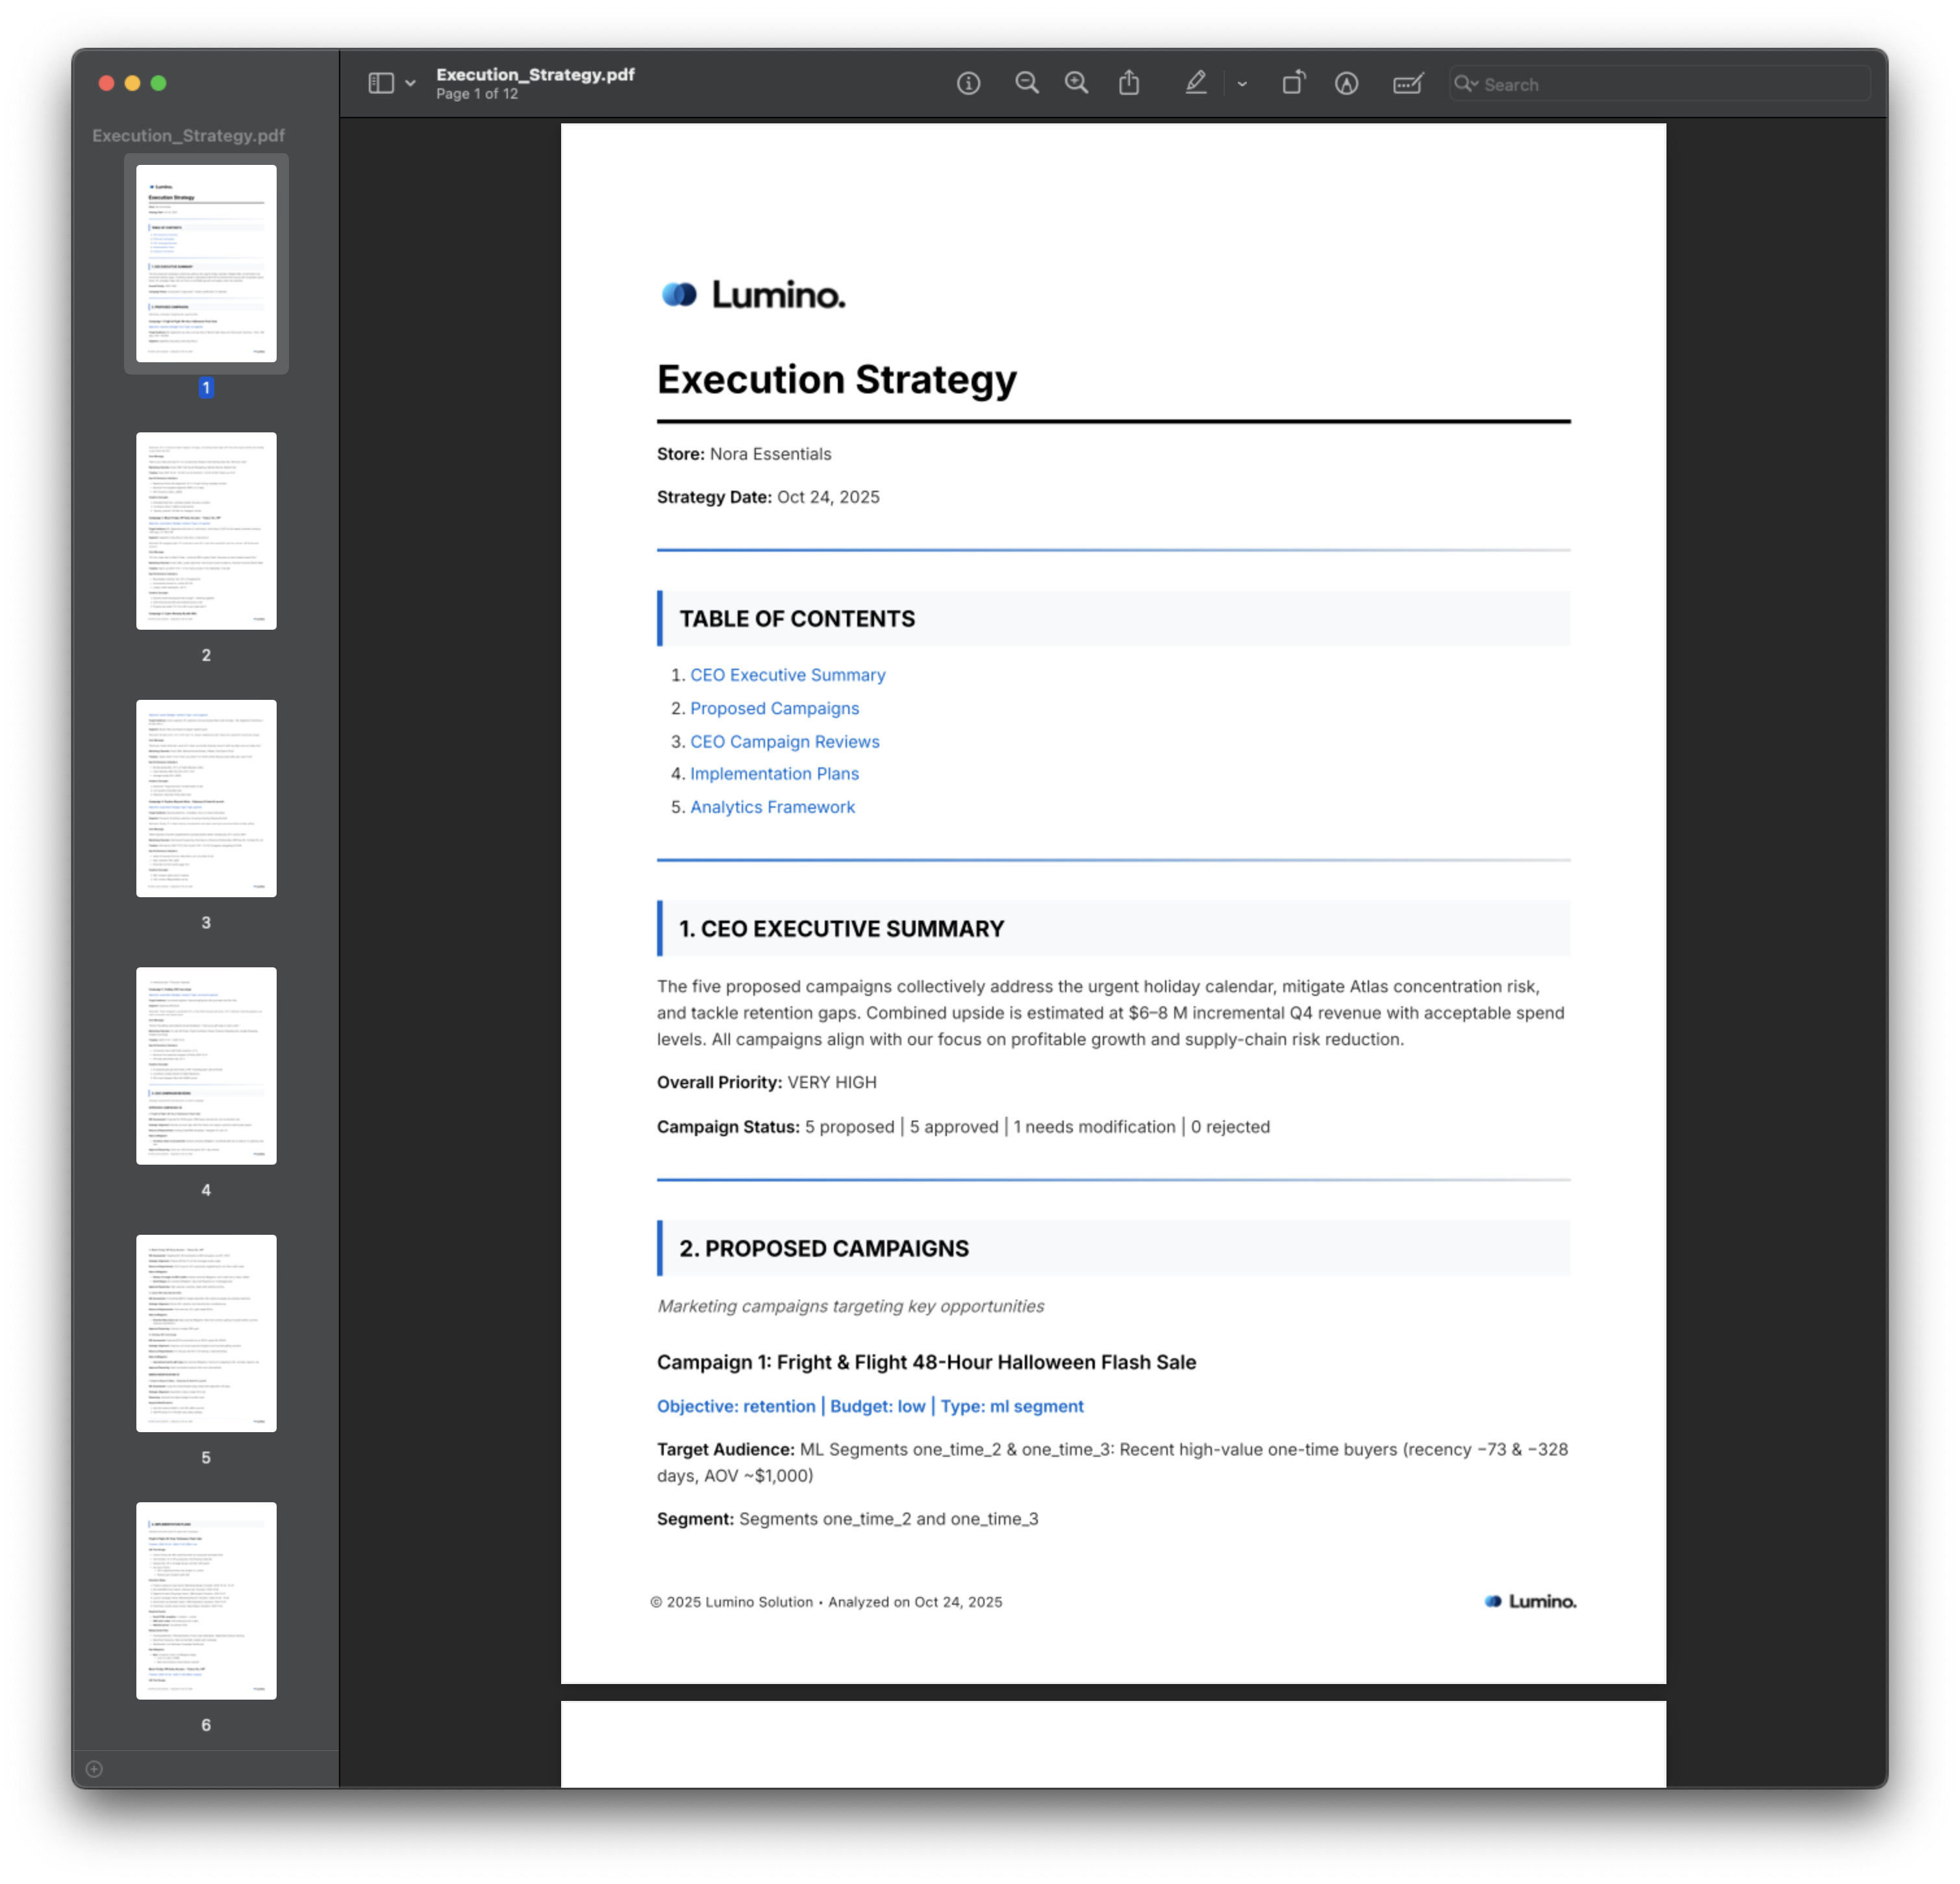Open the "Implementation Plans" link
1960x1884 pixels.
774,774
